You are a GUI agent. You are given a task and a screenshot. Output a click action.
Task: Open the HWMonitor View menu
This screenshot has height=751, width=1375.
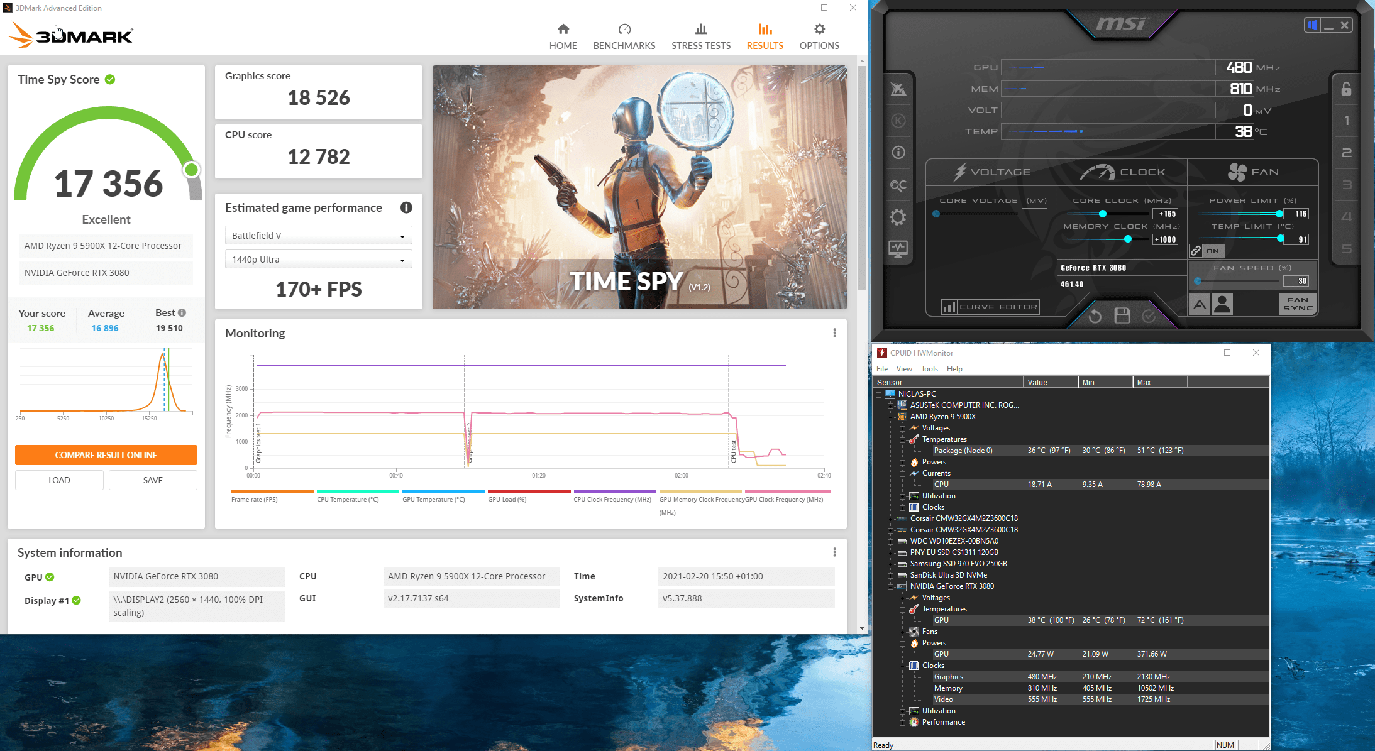(x=904, y=369)
